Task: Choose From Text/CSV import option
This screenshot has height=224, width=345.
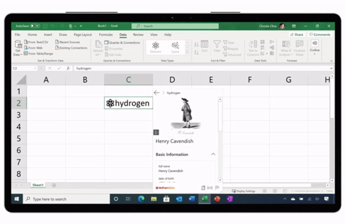Action: [x=37, y=42]
